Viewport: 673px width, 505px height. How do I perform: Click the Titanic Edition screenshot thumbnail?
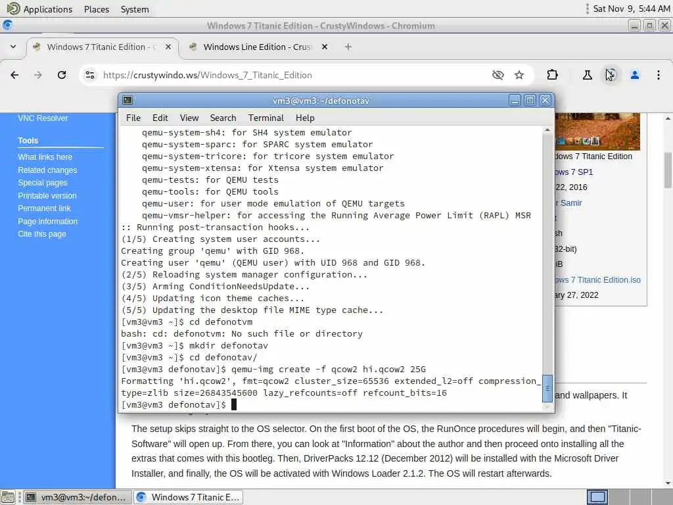597,132
